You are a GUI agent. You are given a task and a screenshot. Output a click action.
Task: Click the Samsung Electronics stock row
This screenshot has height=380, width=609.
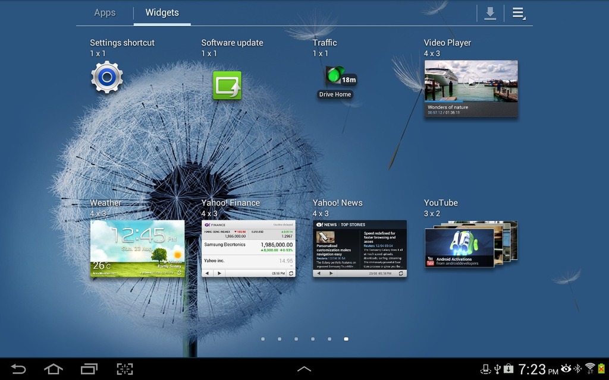(249, 247)
